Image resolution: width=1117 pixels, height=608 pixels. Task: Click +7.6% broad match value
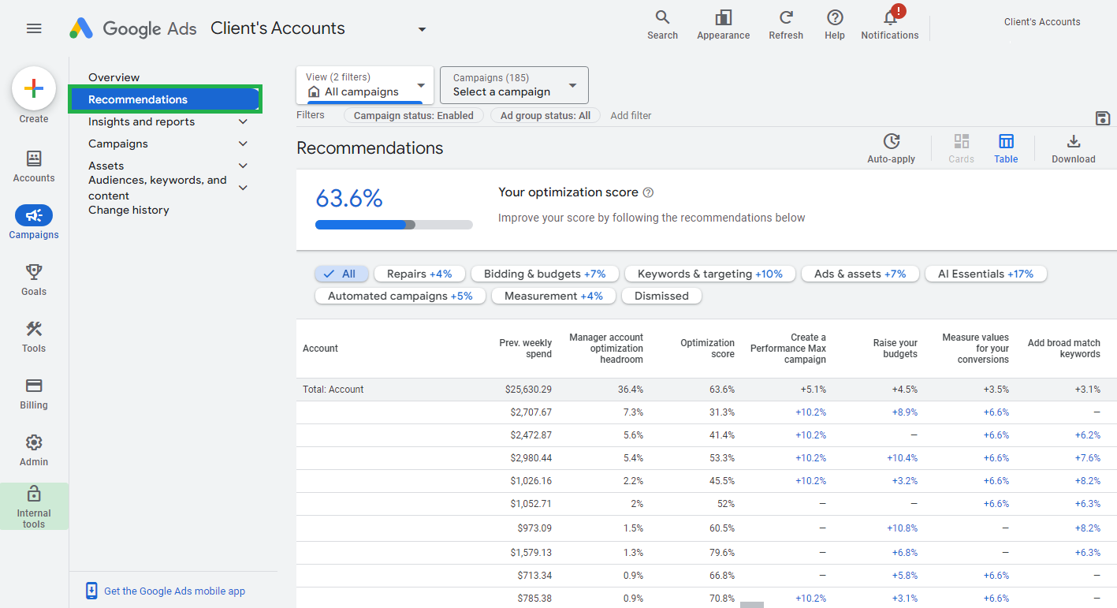coord(1087,458)
